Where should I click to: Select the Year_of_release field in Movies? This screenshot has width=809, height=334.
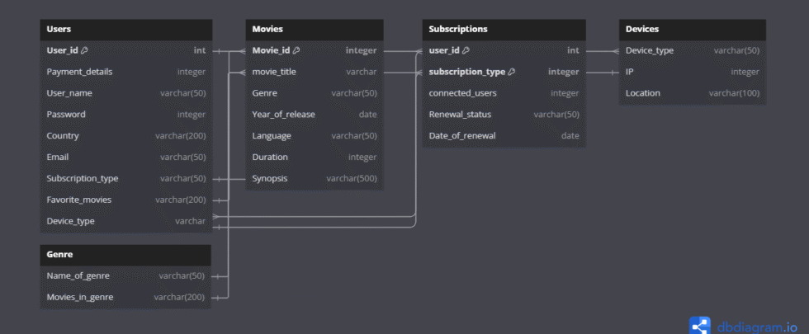click(314, 115)
